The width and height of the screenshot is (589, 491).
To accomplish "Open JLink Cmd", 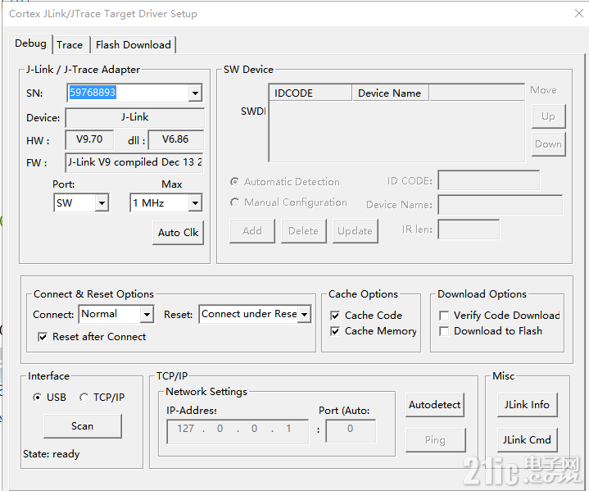I will tap(527, 440).
